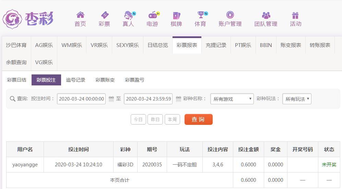The width and height of the screenshot is (342, 189).
Task: Switch to the VR娱乐 tab
Action: tap(99, 45)
